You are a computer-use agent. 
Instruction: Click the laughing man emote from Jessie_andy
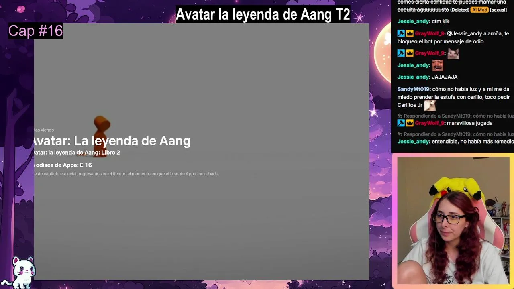pyautogui.click(x=438, y=65)
